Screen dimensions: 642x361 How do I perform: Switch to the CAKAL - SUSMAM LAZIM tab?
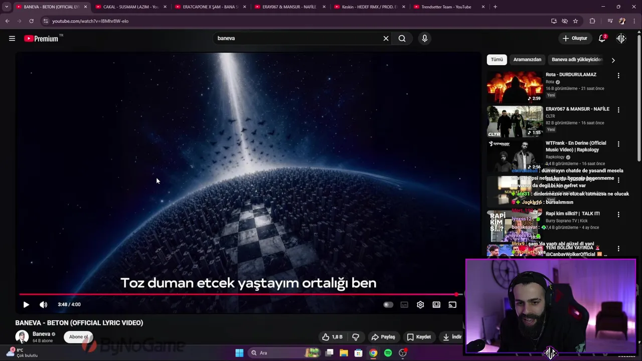pyautogui.click(x=130, y=7)
